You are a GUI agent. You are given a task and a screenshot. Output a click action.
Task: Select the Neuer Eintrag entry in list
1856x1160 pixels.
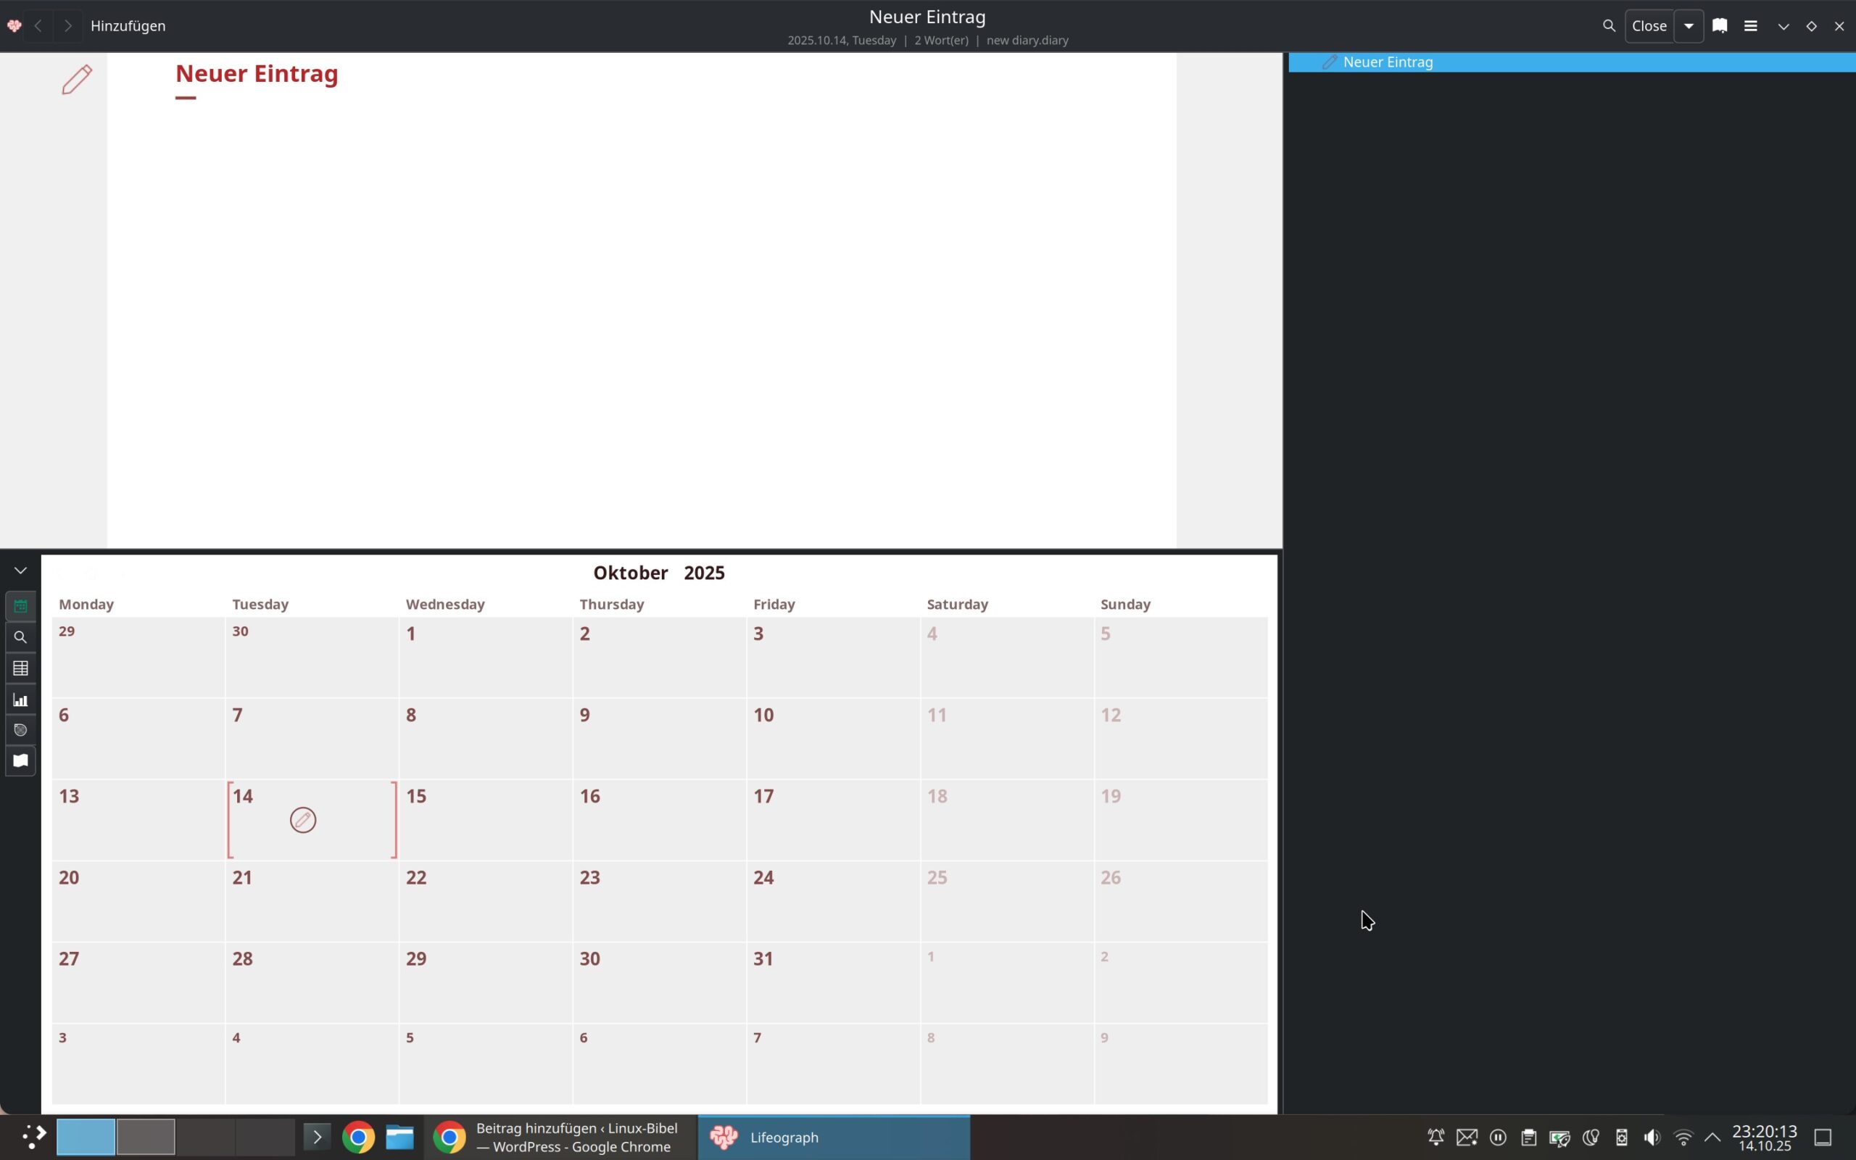click(1388, 62)
